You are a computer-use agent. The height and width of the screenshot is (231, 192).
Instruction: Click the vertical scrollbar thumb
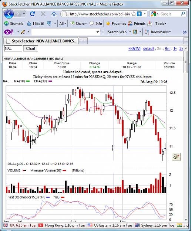pyautogui.click(x=186, y=62)
